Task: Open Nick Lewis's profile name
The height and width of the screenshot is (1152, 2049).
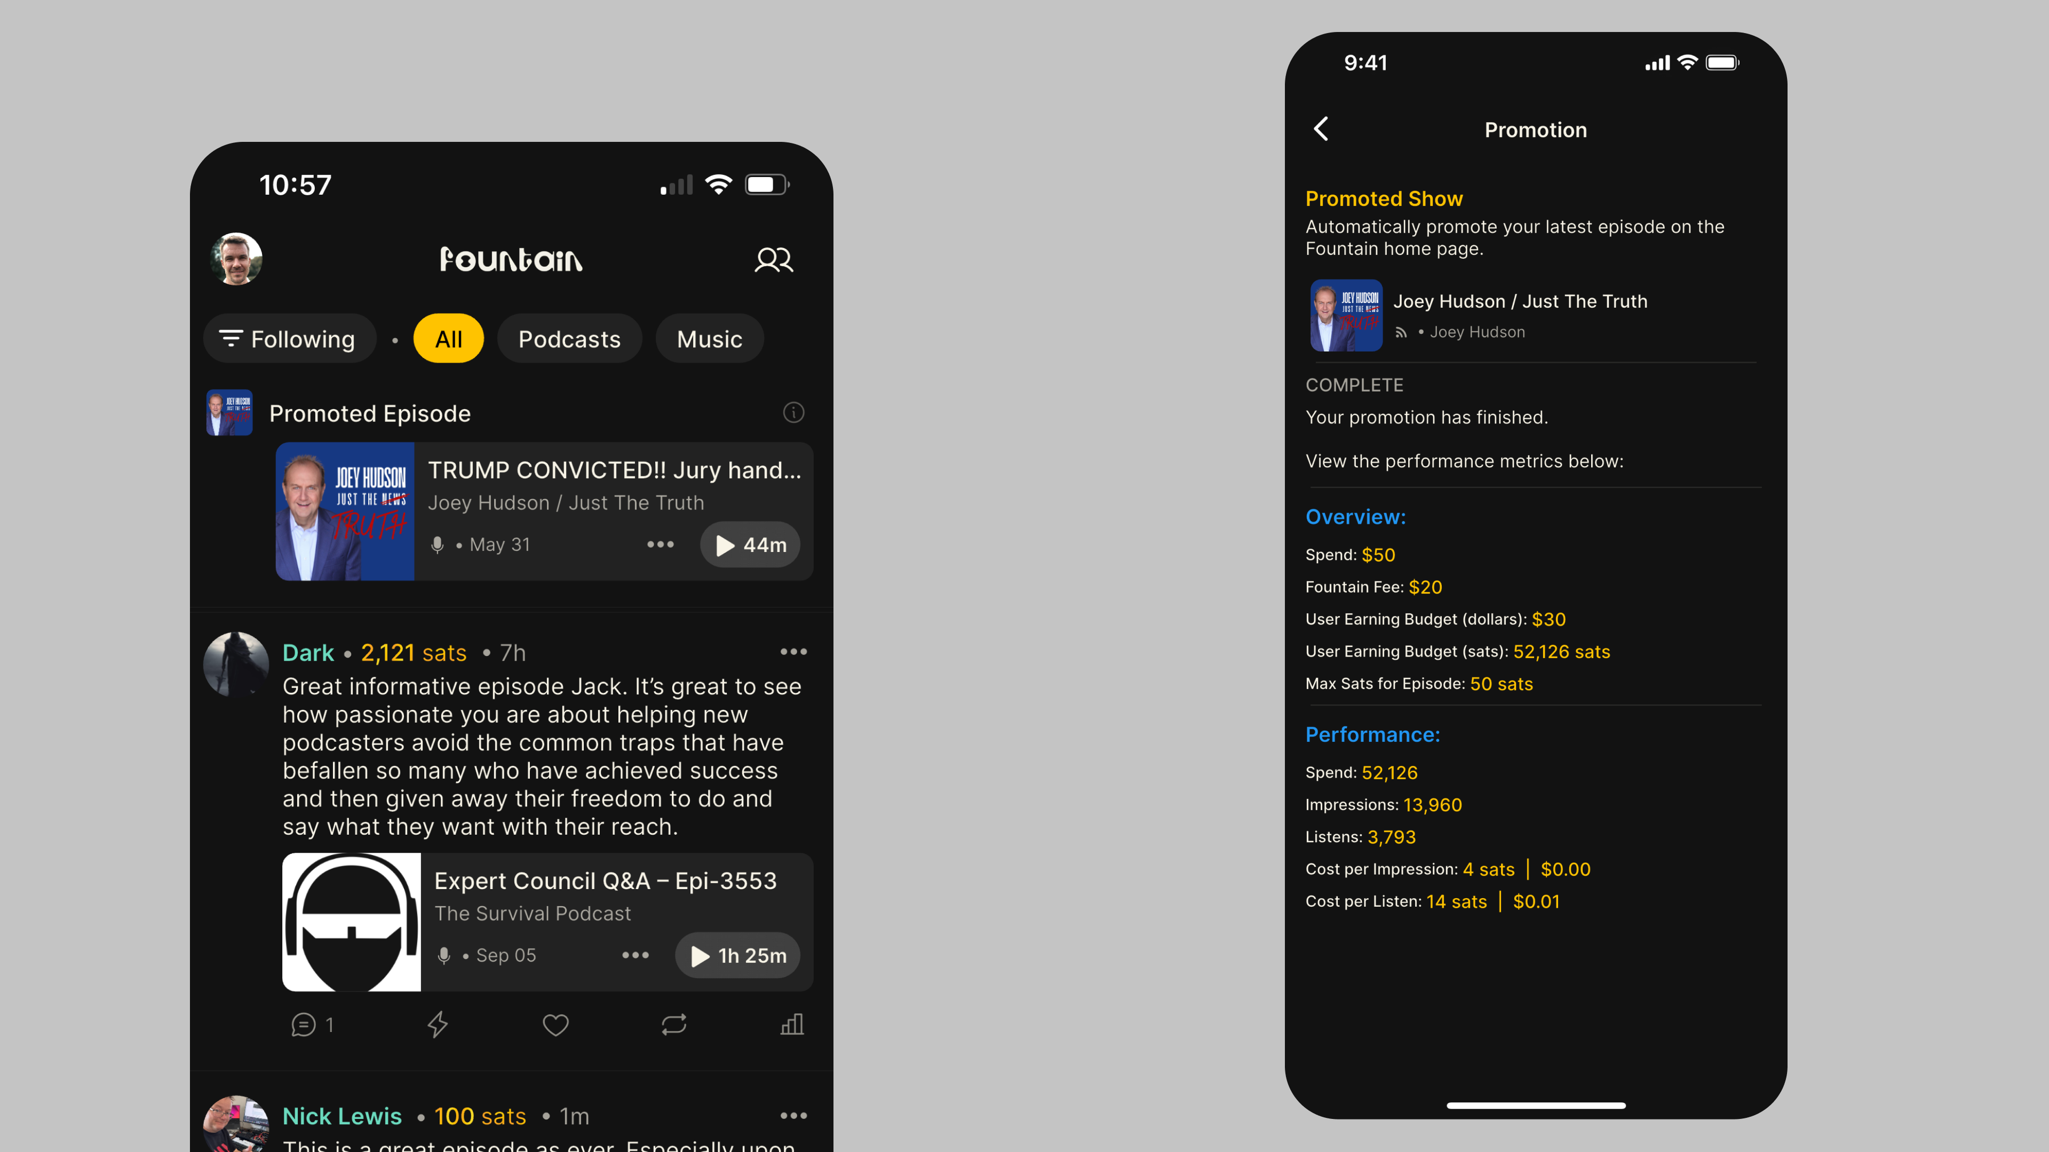Action: pyautogui.click(x=342, y=1116)
